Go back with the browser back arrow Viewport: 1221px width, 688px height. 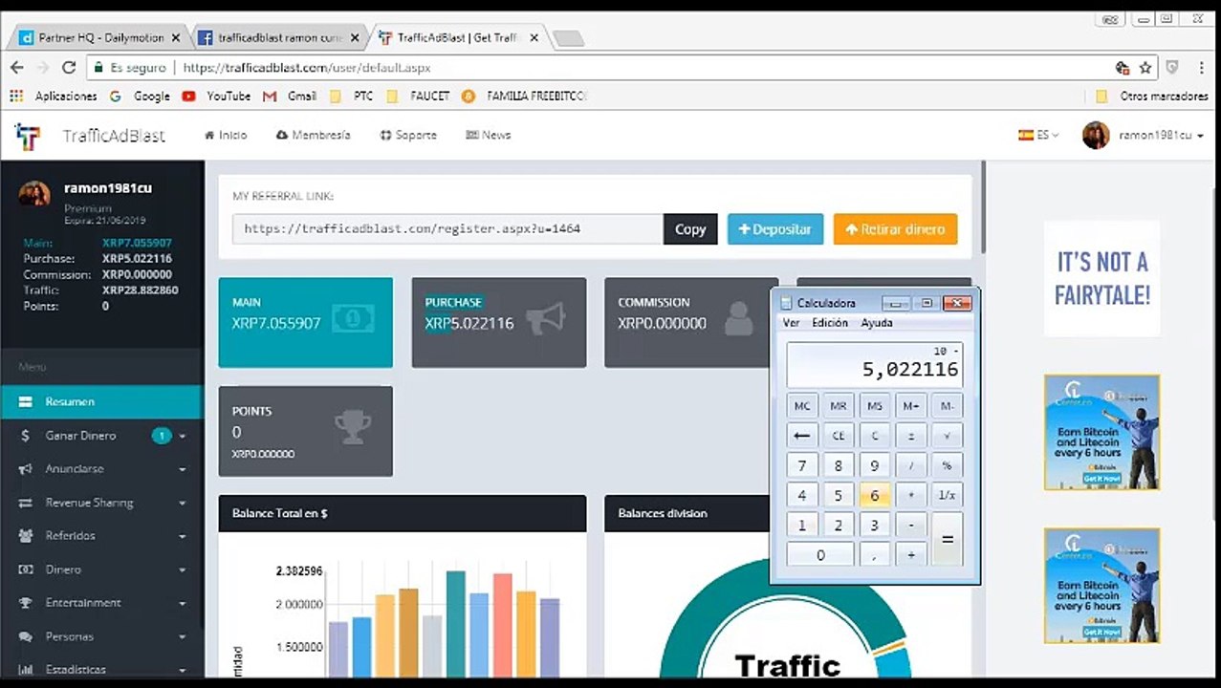point(16,68)
